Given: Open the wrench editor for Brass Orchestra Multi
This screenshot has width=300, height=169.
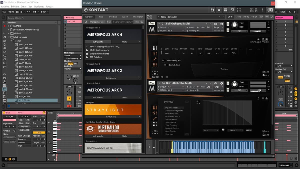Looking at the screenshot, I should click(152, 83).
